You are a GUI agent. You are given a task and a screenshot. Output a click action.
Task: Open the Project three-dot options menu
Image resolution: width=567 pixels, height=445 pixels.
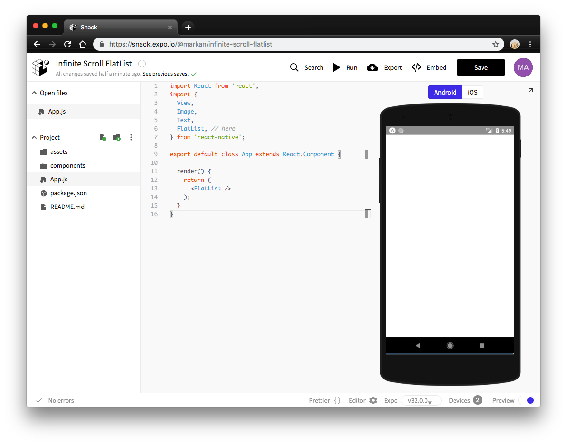tap(131, 138)
